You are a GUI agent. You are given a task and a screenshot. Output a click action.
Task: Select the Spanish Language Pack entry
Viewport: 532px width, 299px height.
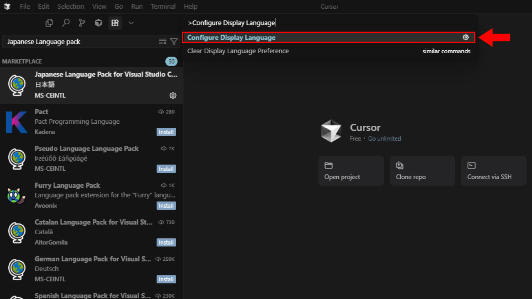(91, 294)
